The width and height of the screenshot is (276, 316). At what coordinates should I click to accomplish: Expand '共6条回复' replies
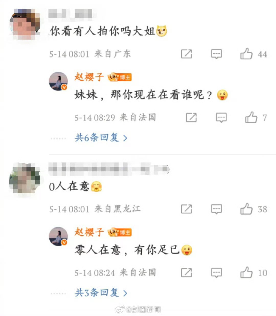coord(101,138)
